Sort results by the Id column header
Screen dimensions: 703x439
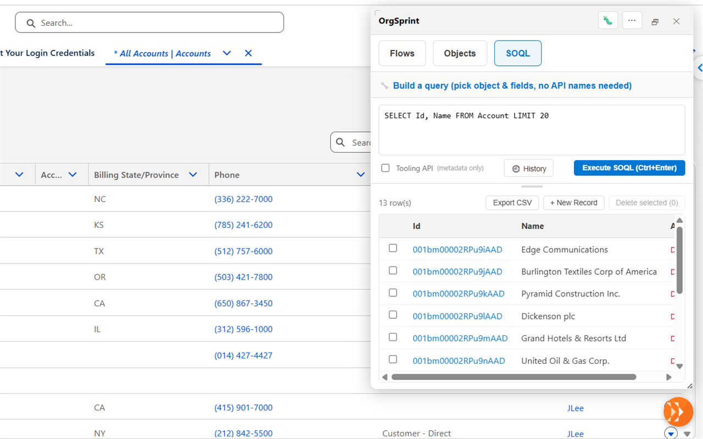(x=417, y=226)
